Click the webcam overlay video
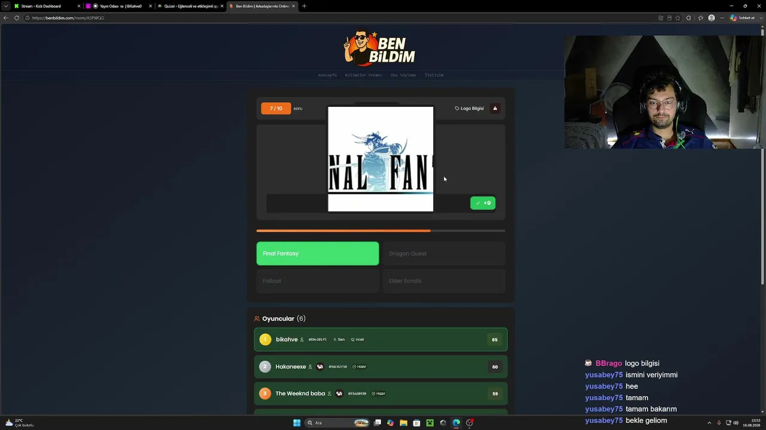This screenshot has width=766, height=430. click(x=664, y=92)
